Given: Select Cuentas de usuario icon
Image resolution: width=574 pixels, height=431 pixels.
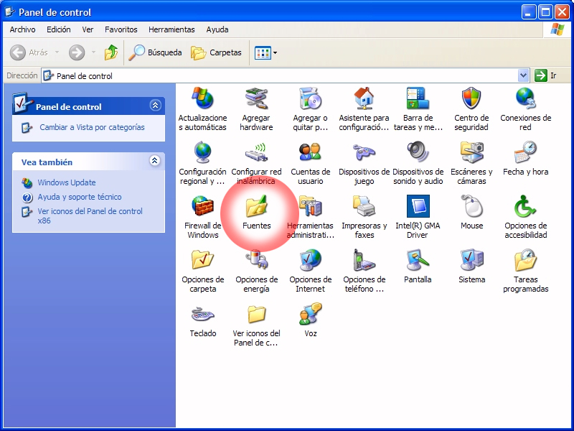Looking at the screenshot, I should point(310,152).
